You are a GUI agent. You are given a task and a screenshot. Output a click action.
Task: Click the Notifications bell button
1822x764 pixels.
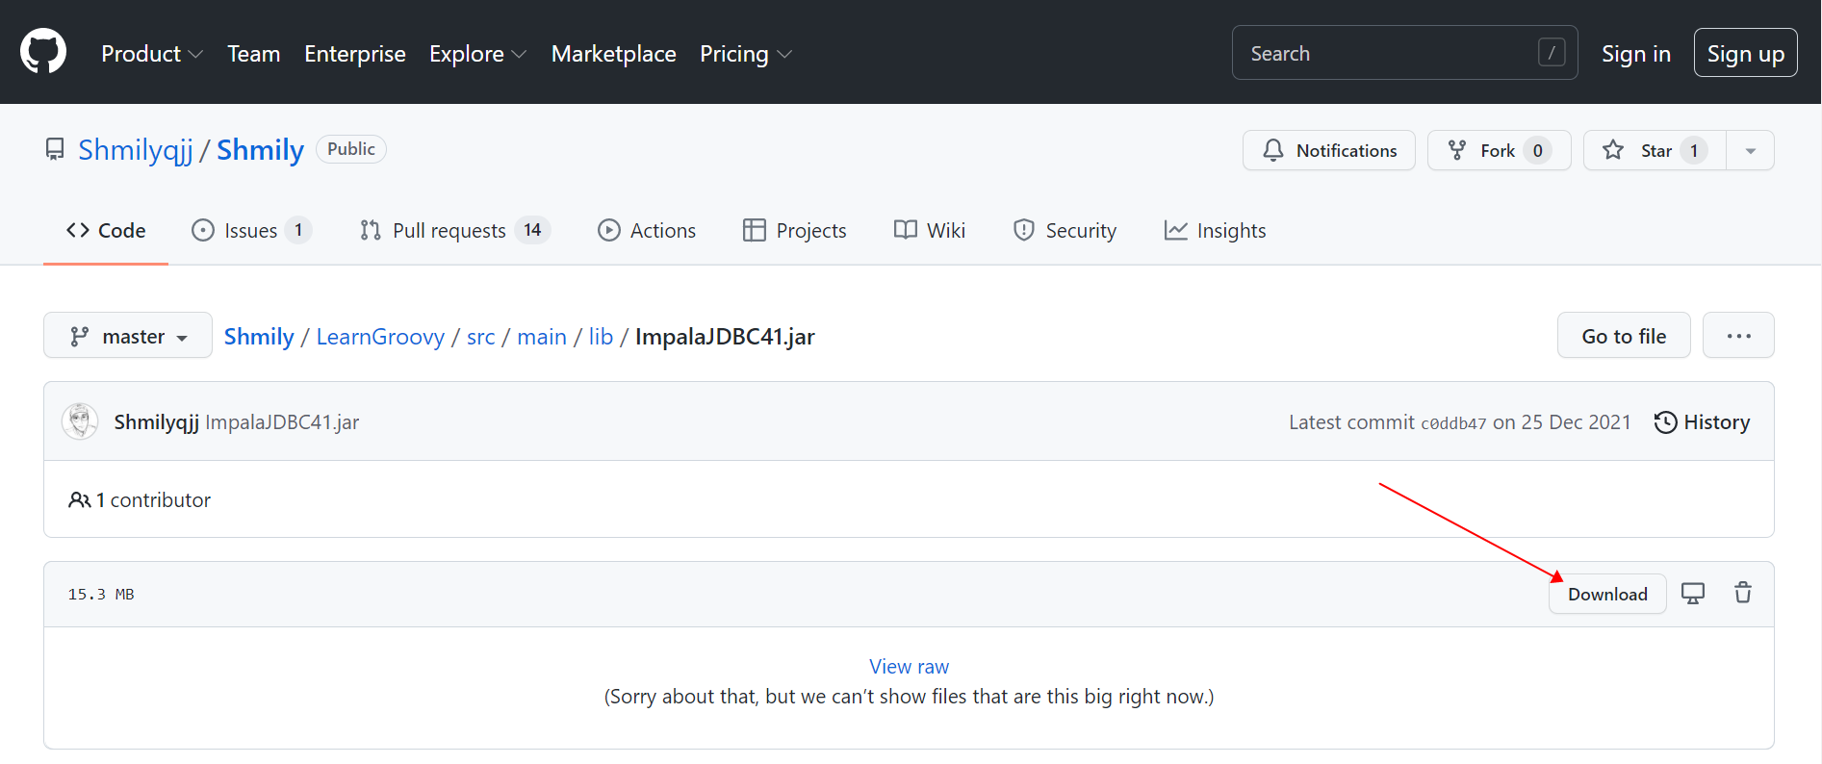(x=1328, y=150)
